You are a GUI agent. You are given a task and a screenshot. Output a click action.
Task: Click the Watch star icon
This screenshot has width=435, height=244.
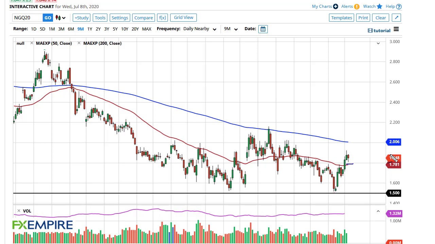(x=380, y=6)
